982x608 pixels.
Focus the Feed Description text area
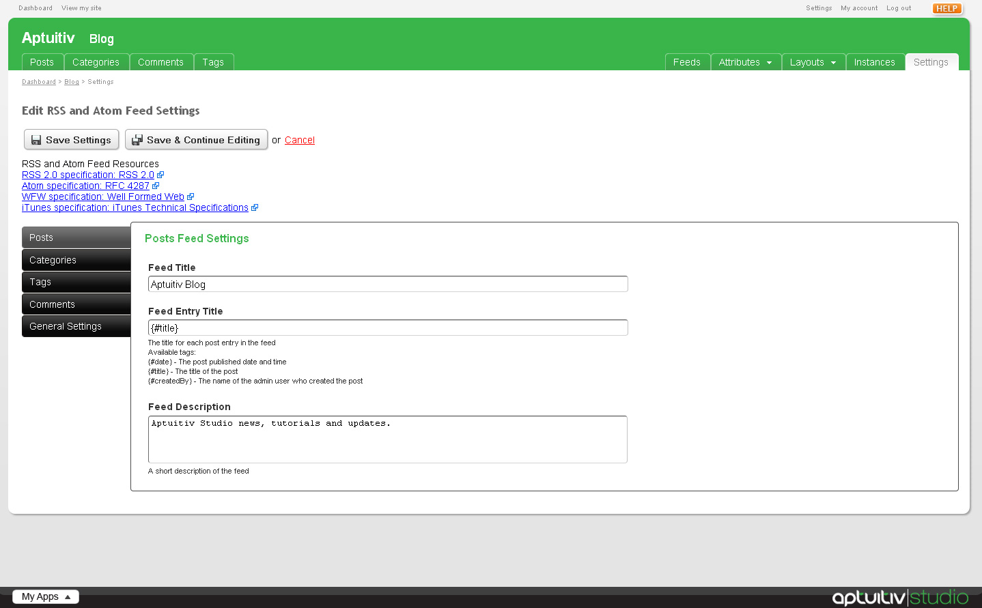pyautogui.click(x=387, y=439)
